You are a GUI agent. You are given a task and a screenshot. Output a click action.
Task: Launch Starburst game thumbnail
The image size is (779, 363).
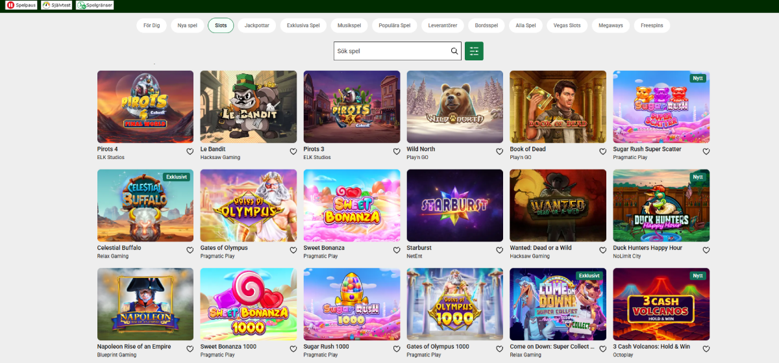(455, 205)
